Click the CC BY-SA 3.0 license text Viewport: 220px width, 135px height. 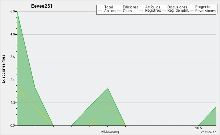pos(209,132)
